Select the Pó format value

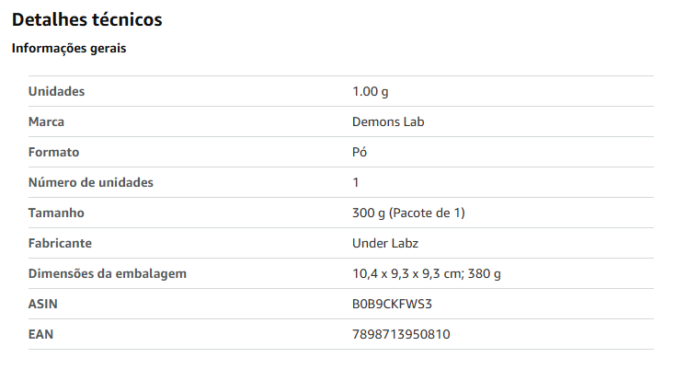click(360, 152)
